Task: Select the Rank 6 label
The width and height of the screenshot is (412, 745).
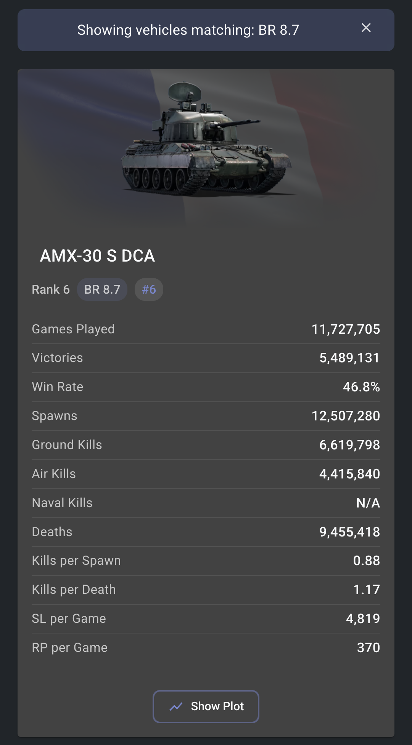Action: click(51, 289)
